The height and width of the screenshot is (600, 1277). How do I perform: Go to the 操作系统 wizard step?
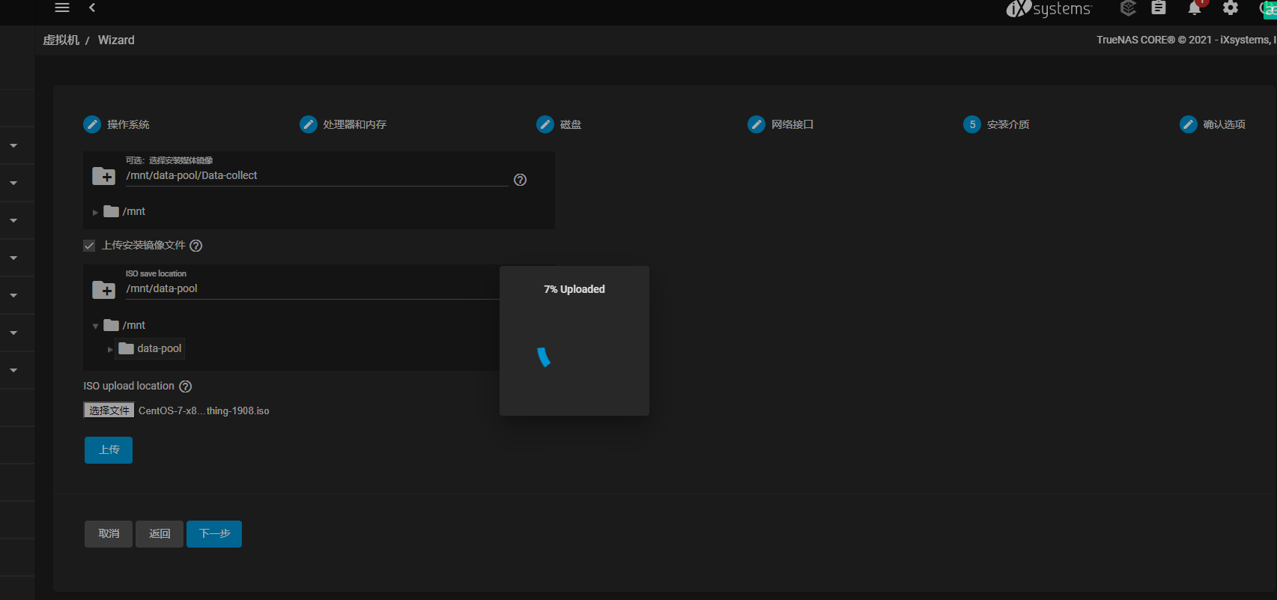tap(116, 124)
